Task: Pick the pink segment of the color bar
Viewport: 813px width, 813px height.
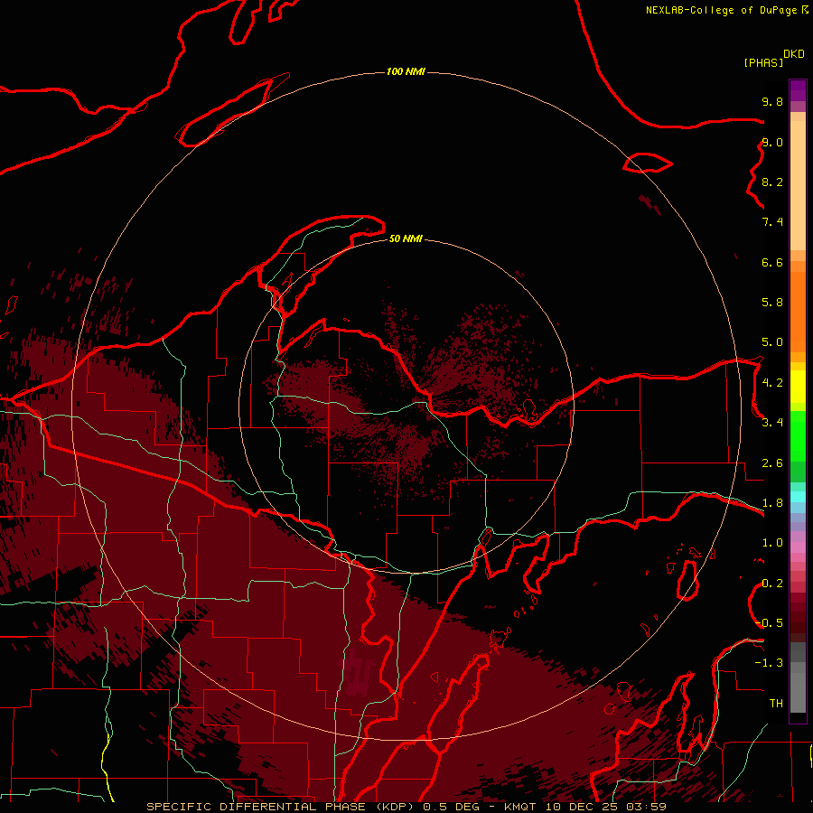Action: (x=798, y=547)
